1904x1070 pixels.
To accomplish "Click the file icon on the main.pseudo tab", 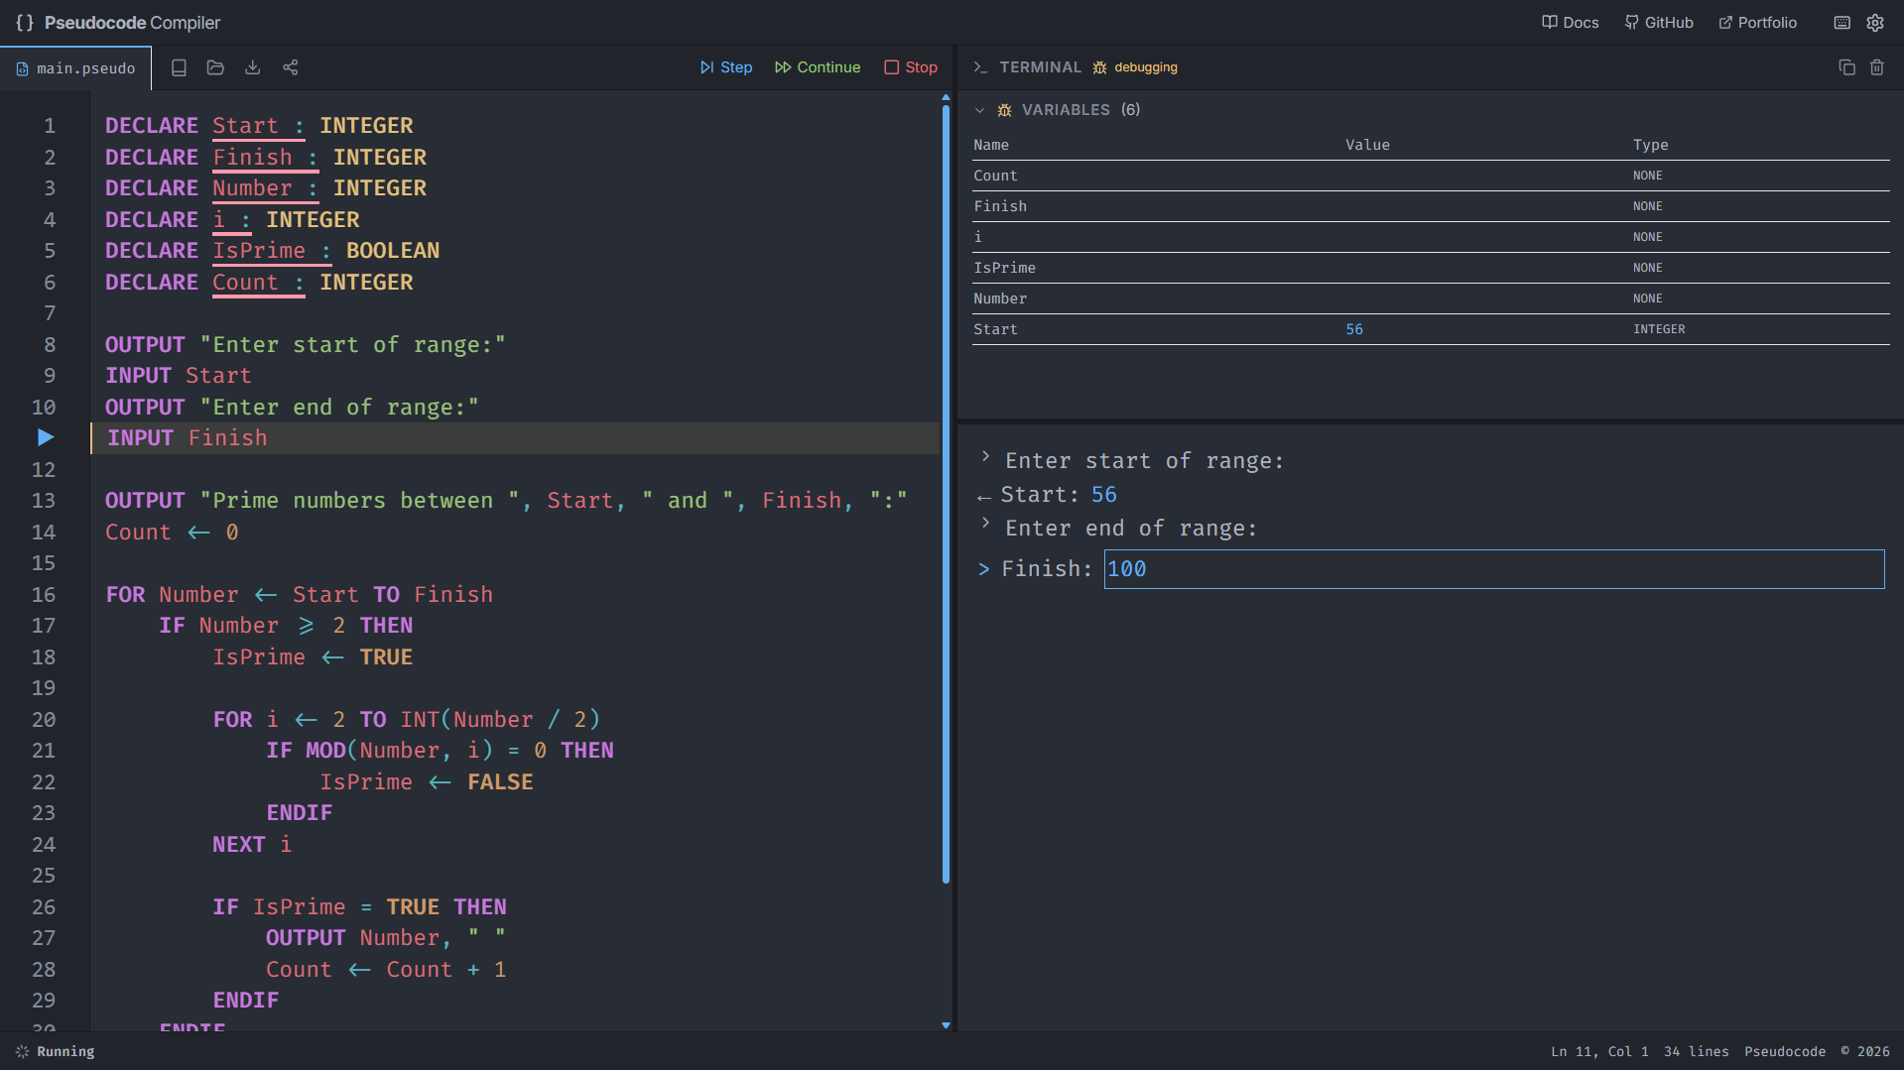I will [x=22, y=67].
